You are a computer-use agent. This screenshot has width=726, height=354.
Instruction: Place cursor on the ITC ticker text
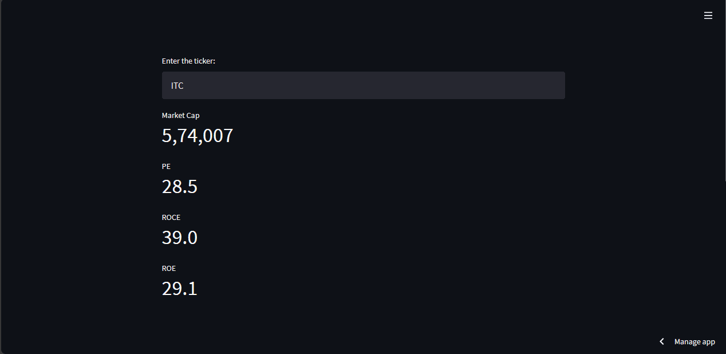click(x=177, y=85)
